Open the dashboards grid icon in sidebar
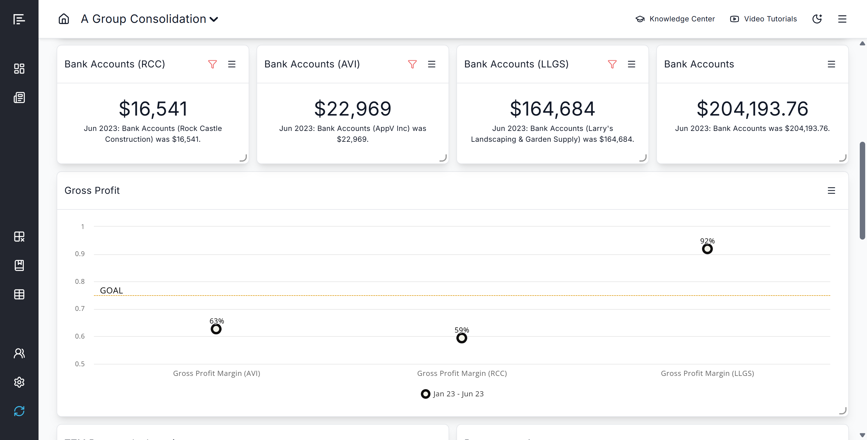Screen dimensions: 867x440 [x=19, y=69]
